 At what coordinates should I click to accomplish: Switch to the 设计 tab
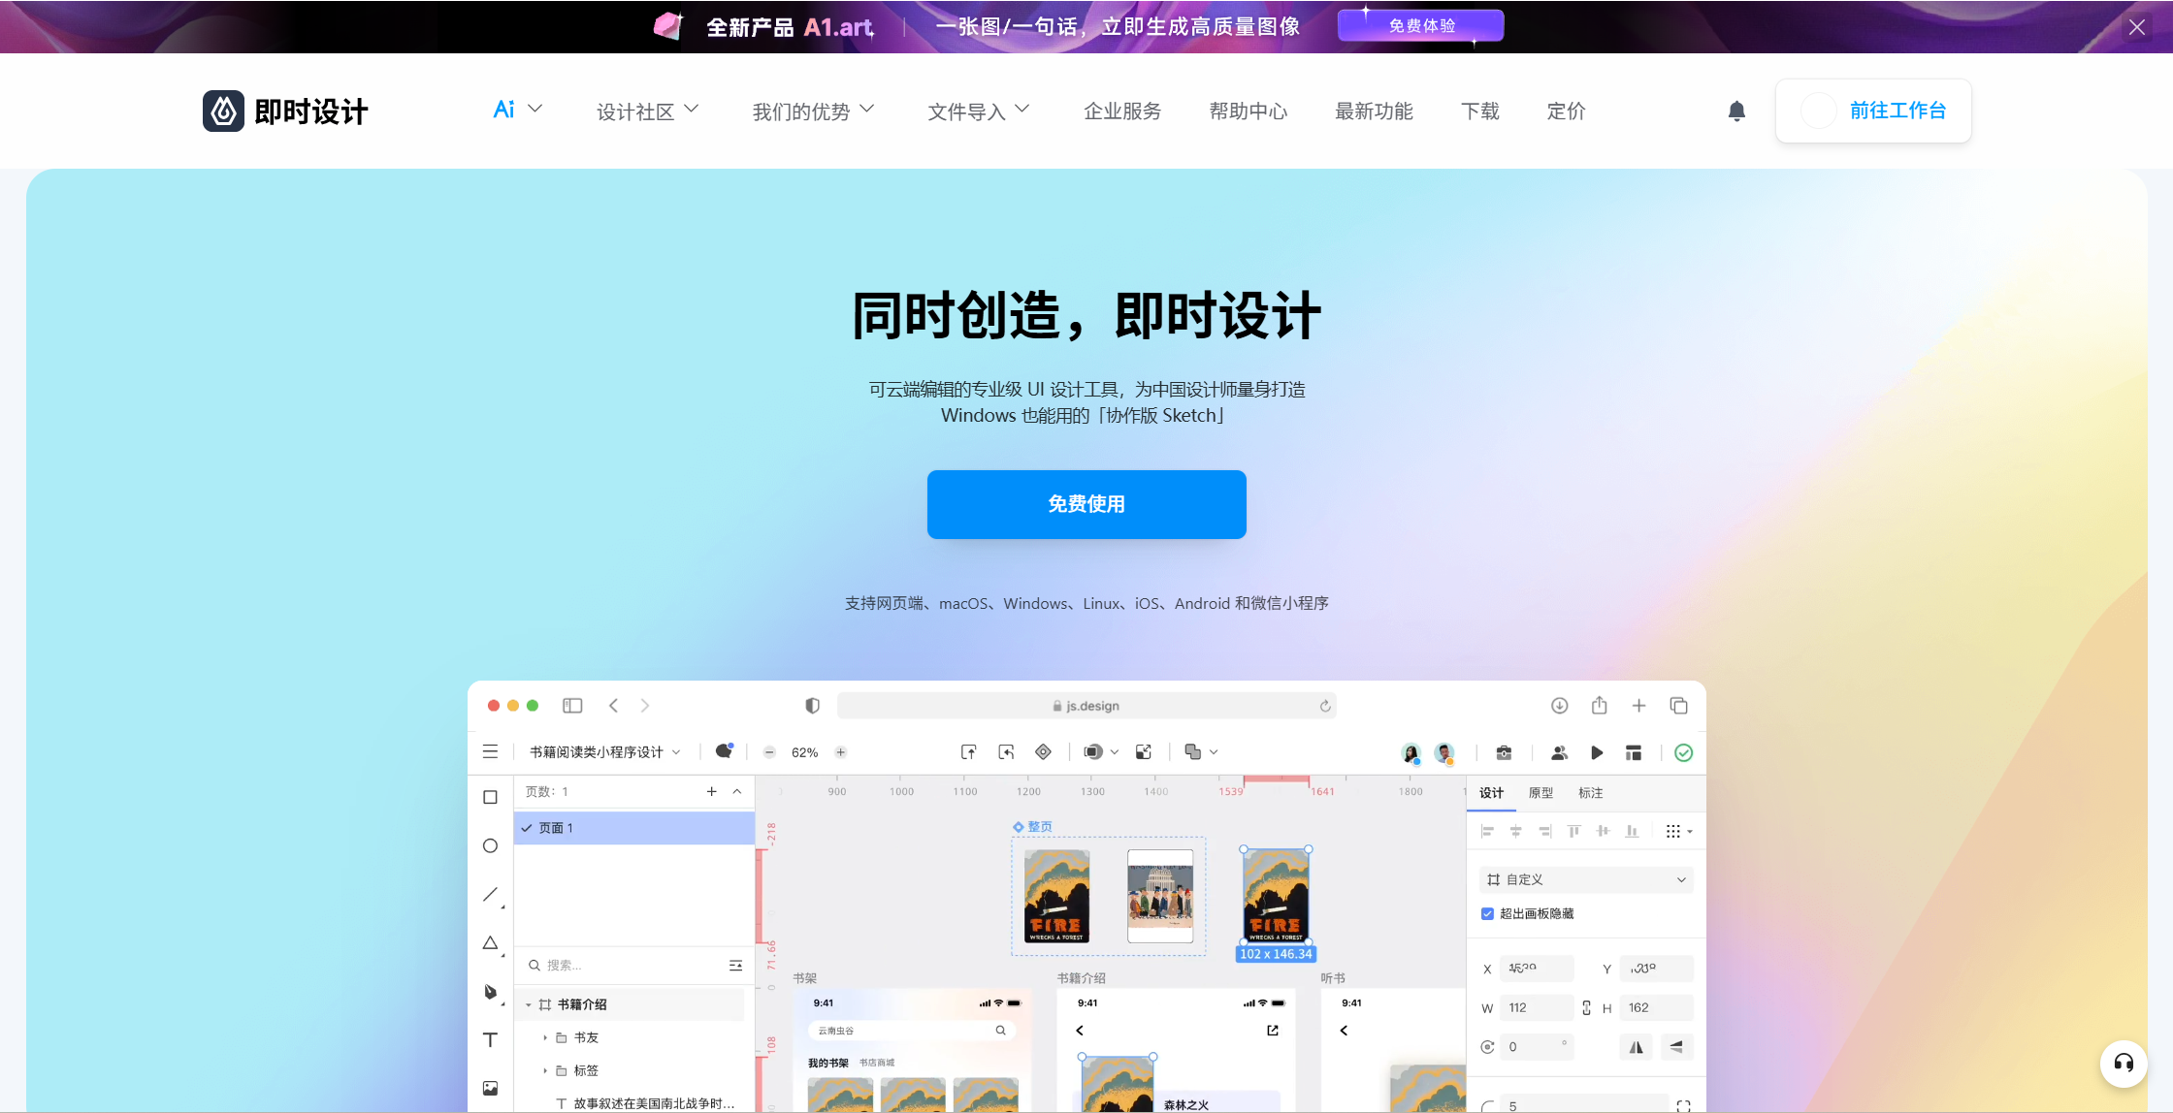[x=1491, y=793]
